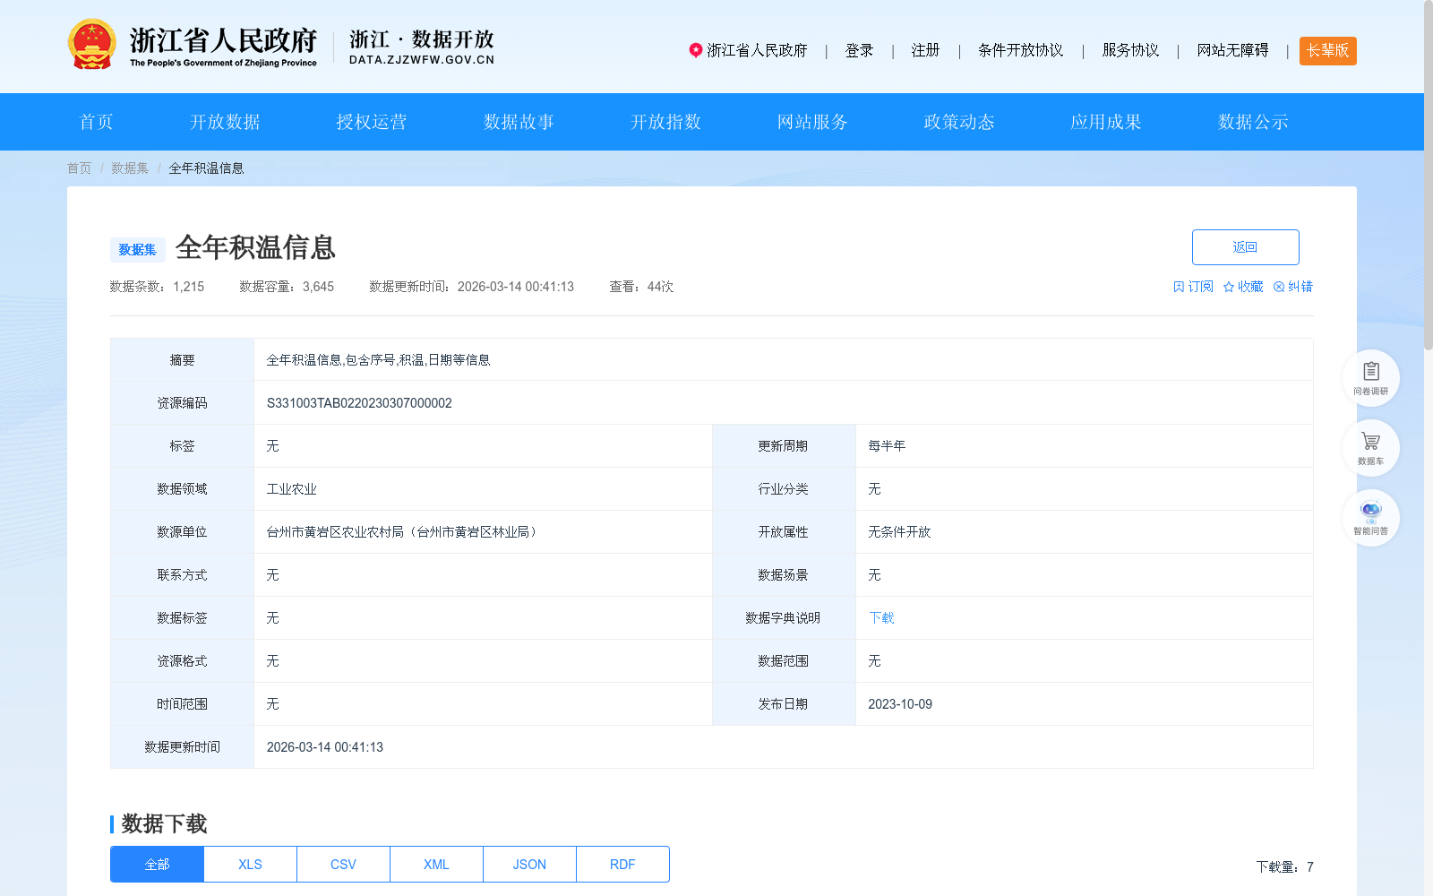Click the 纠错 error report icon
This screenshot has width=1433, height=896.
(x=1279, y=287)
